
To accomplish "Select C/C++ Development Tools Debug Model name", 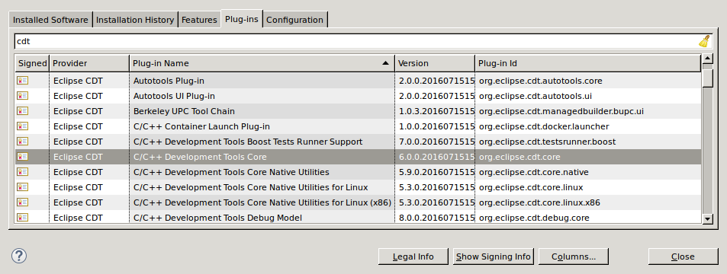I will point(217,218).
